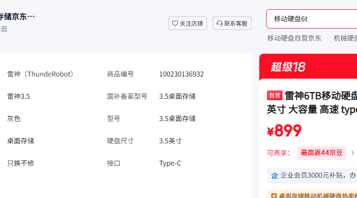Screen dimensions: 357x198
Task: Open the 移动硬盘自营京东 search suggestion
Action: [294, 38]
